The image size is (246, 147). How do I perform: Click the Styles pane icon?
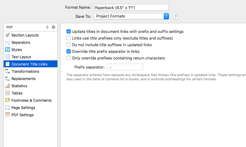pos(8,50)
